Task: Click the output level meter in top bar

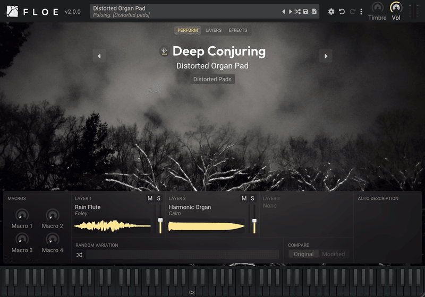Action: coord(413,11)
